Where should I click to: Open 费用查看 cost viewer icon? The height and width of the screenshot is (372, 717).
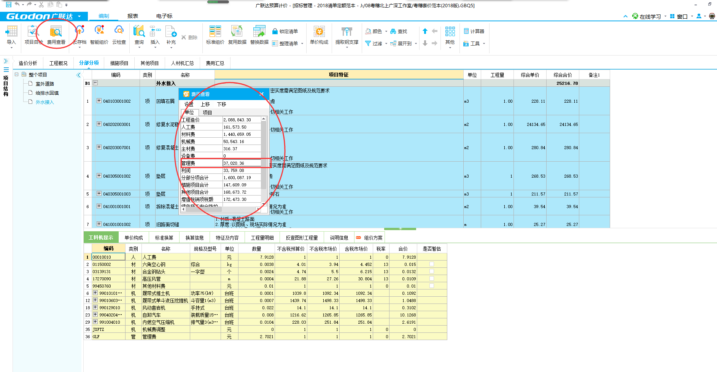click(56, 32)
